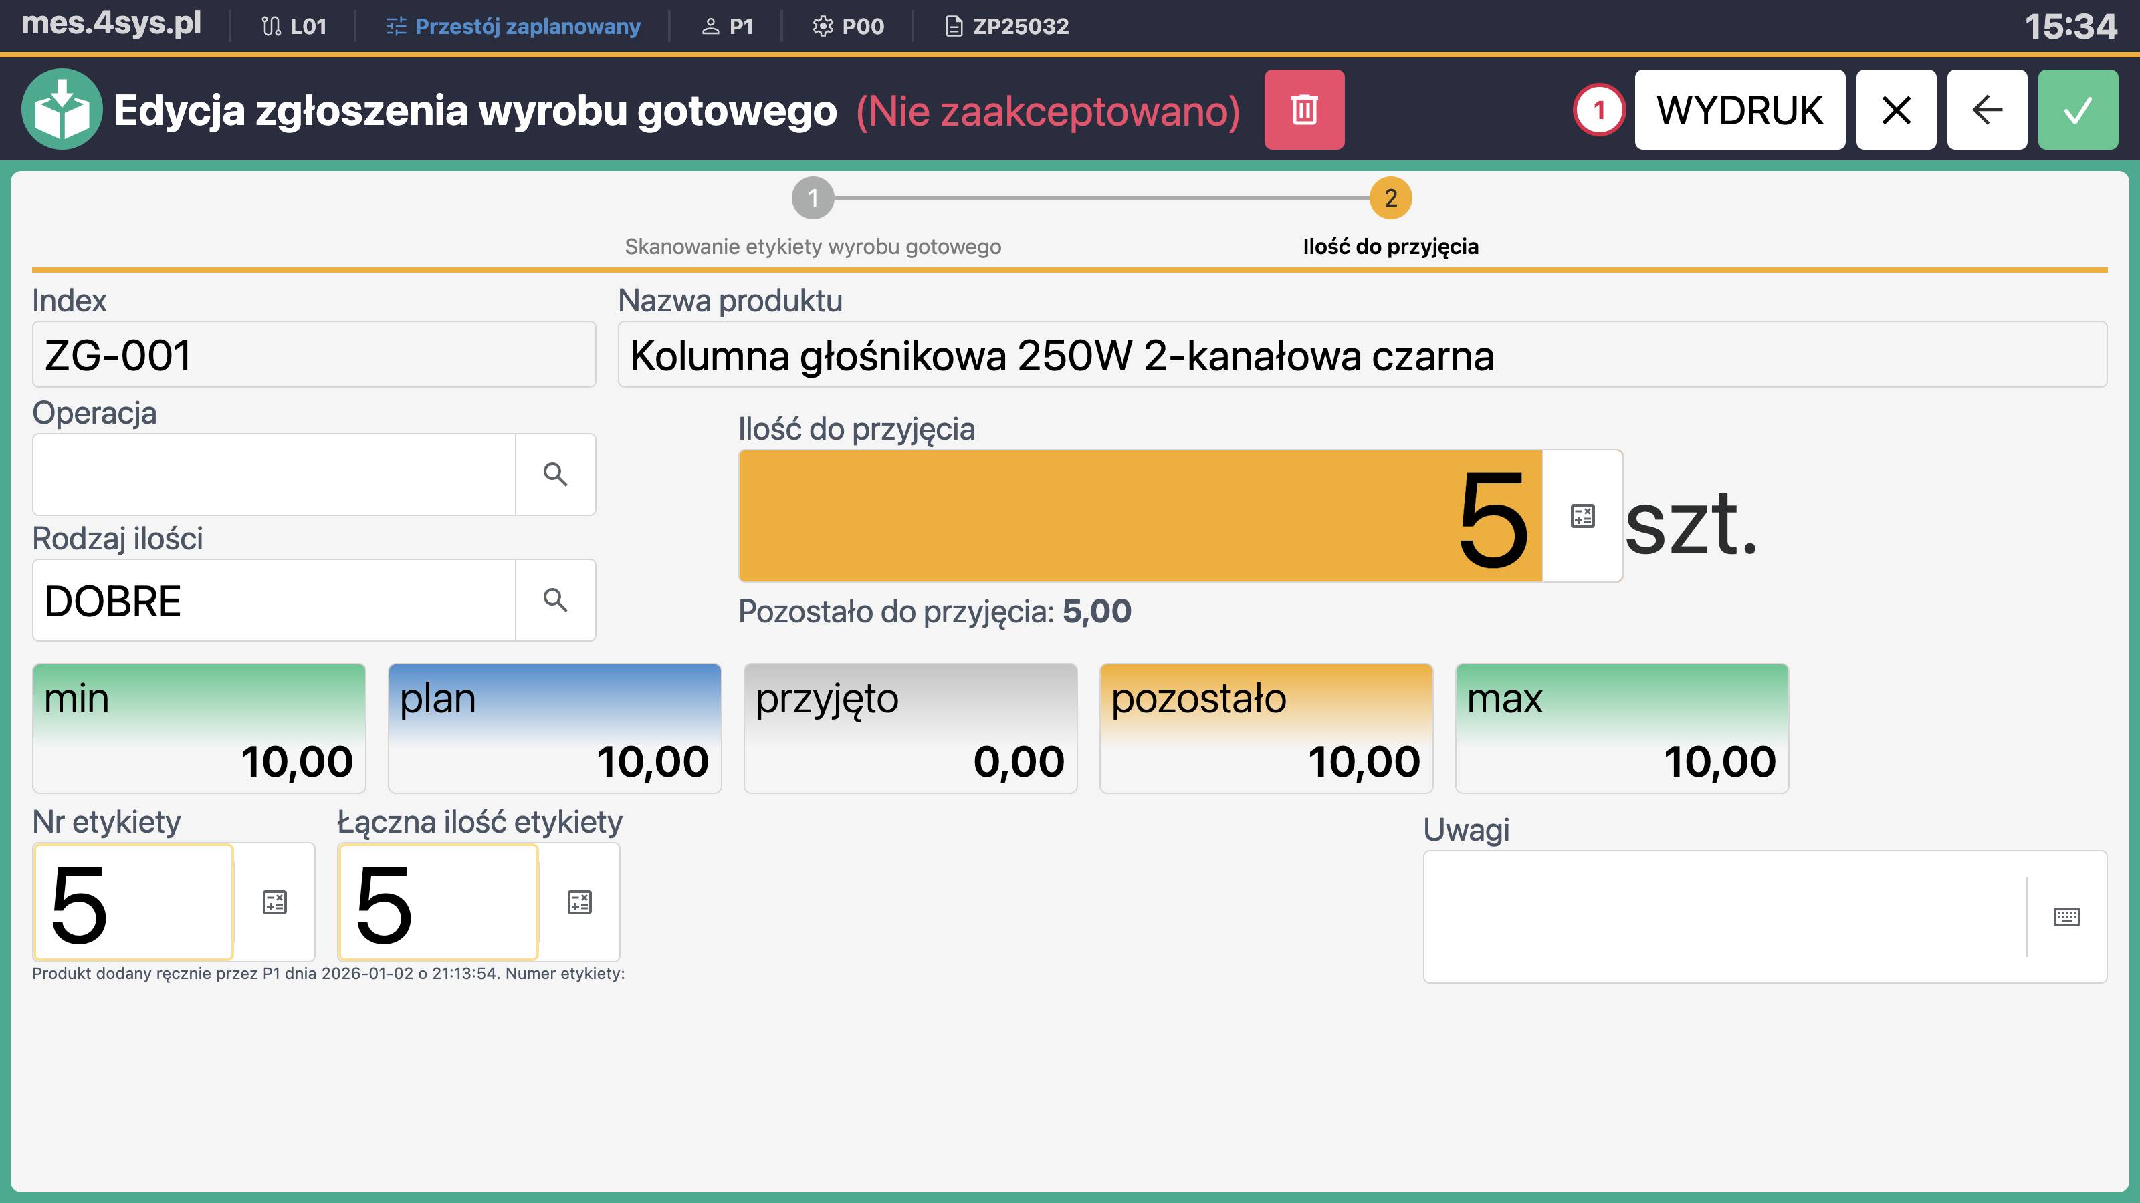
Task: Select step 2 Ilość do przyjęcia
Action: (x=1389, y=198)
